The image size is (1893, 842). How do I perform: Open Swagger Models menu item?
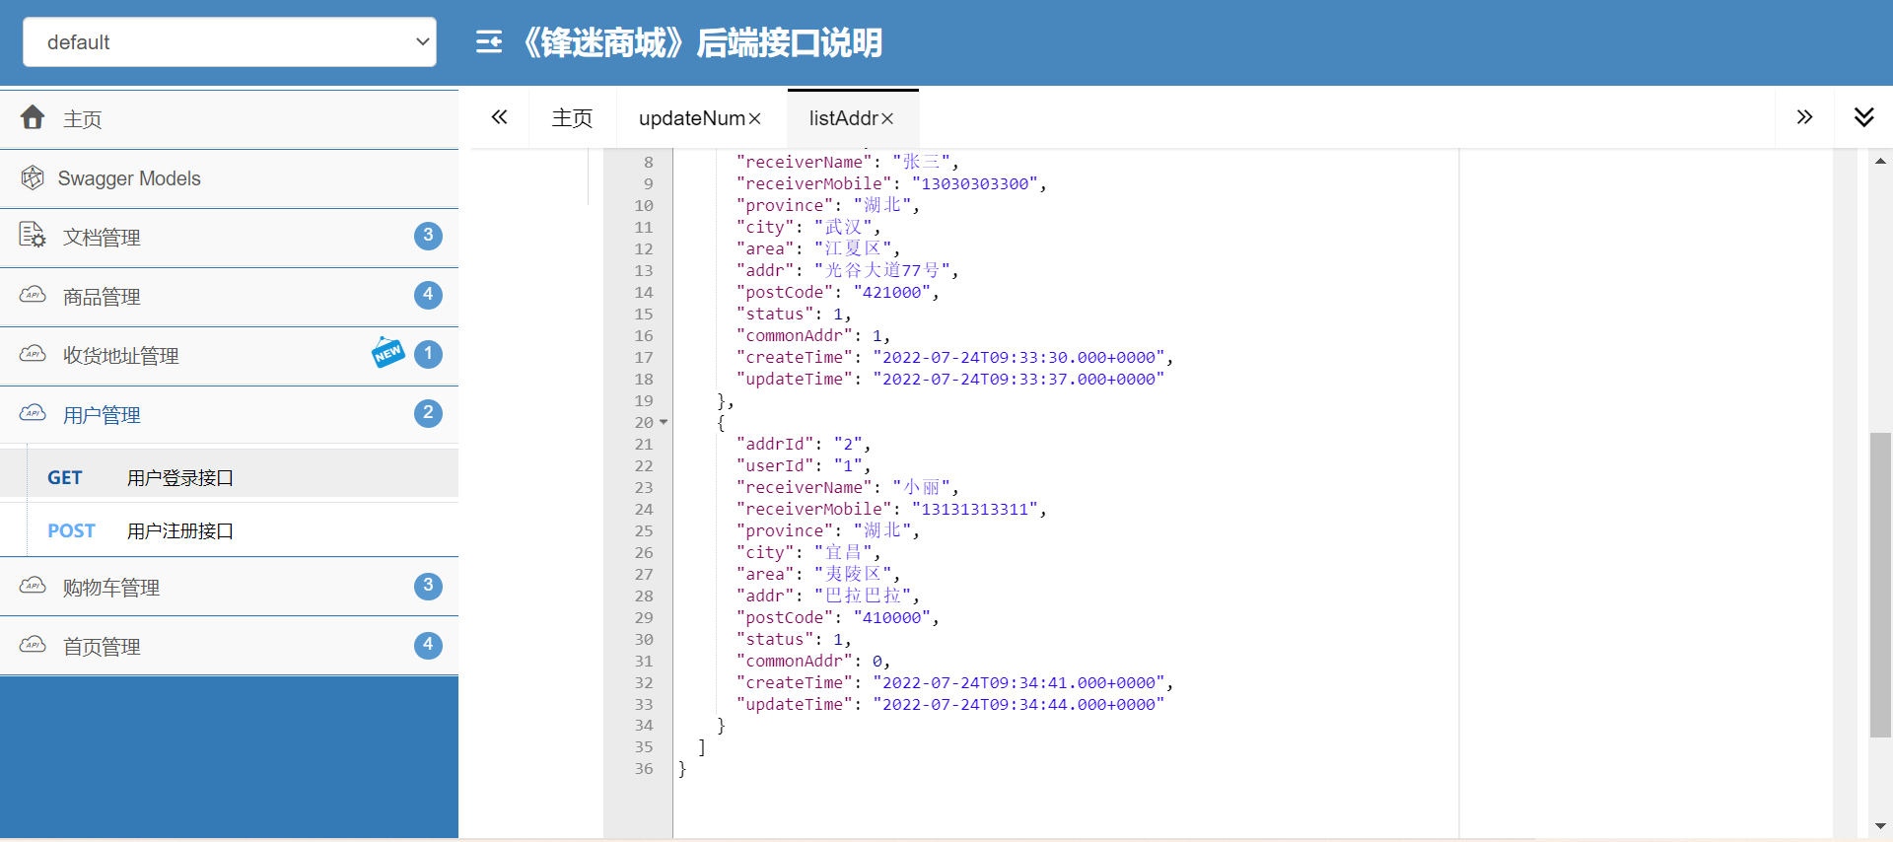(x=229, y=178)
